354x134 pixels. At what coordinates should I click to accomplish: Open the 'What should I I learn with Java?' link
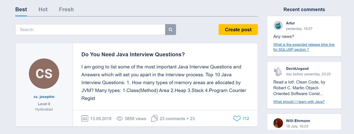[299, 102]
